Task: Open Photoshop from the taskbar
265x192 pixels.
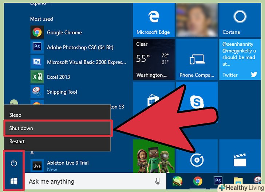Action: 218,181
